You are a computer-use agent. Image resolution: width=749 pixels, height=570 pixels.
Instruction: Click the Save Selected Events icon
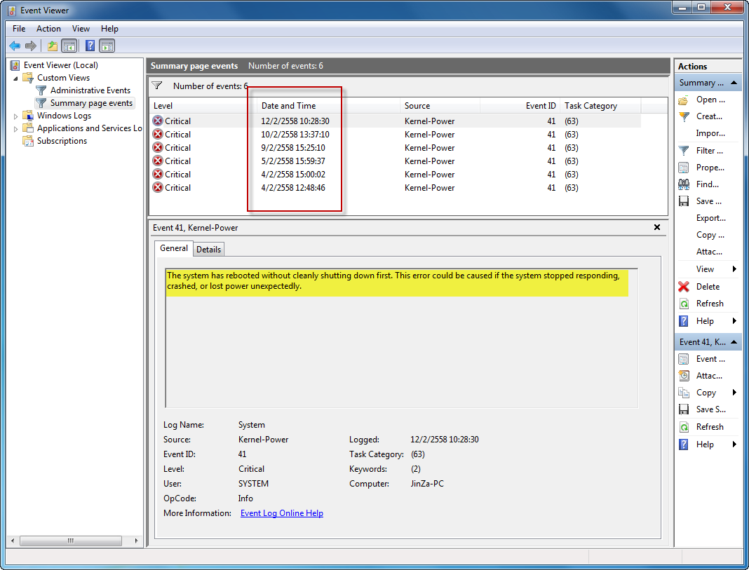coord(684,409)
